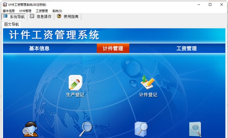Image resolution: width=228 pixels, height=138 pixels.
Task: Switch to the 系统导航 tab
Action: [x=14, y=17]
